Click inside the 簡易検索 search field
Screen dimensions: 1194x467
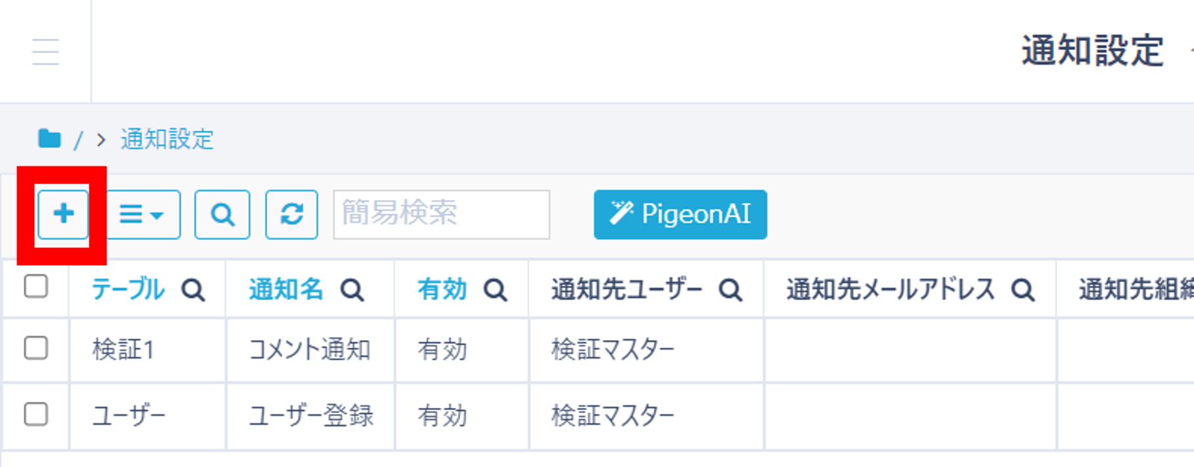click(x=442, y=214)
